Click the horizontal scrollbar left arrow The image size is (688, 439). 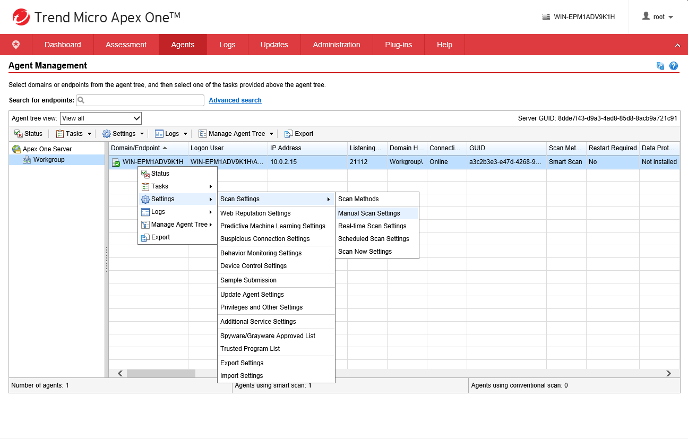tap(120, 374)
